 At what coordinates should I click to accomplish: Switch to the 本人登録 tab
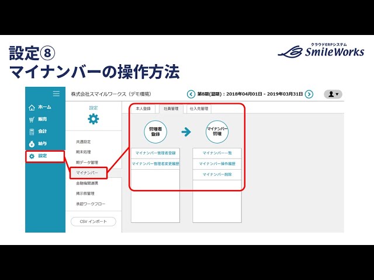tap(143, 109)
